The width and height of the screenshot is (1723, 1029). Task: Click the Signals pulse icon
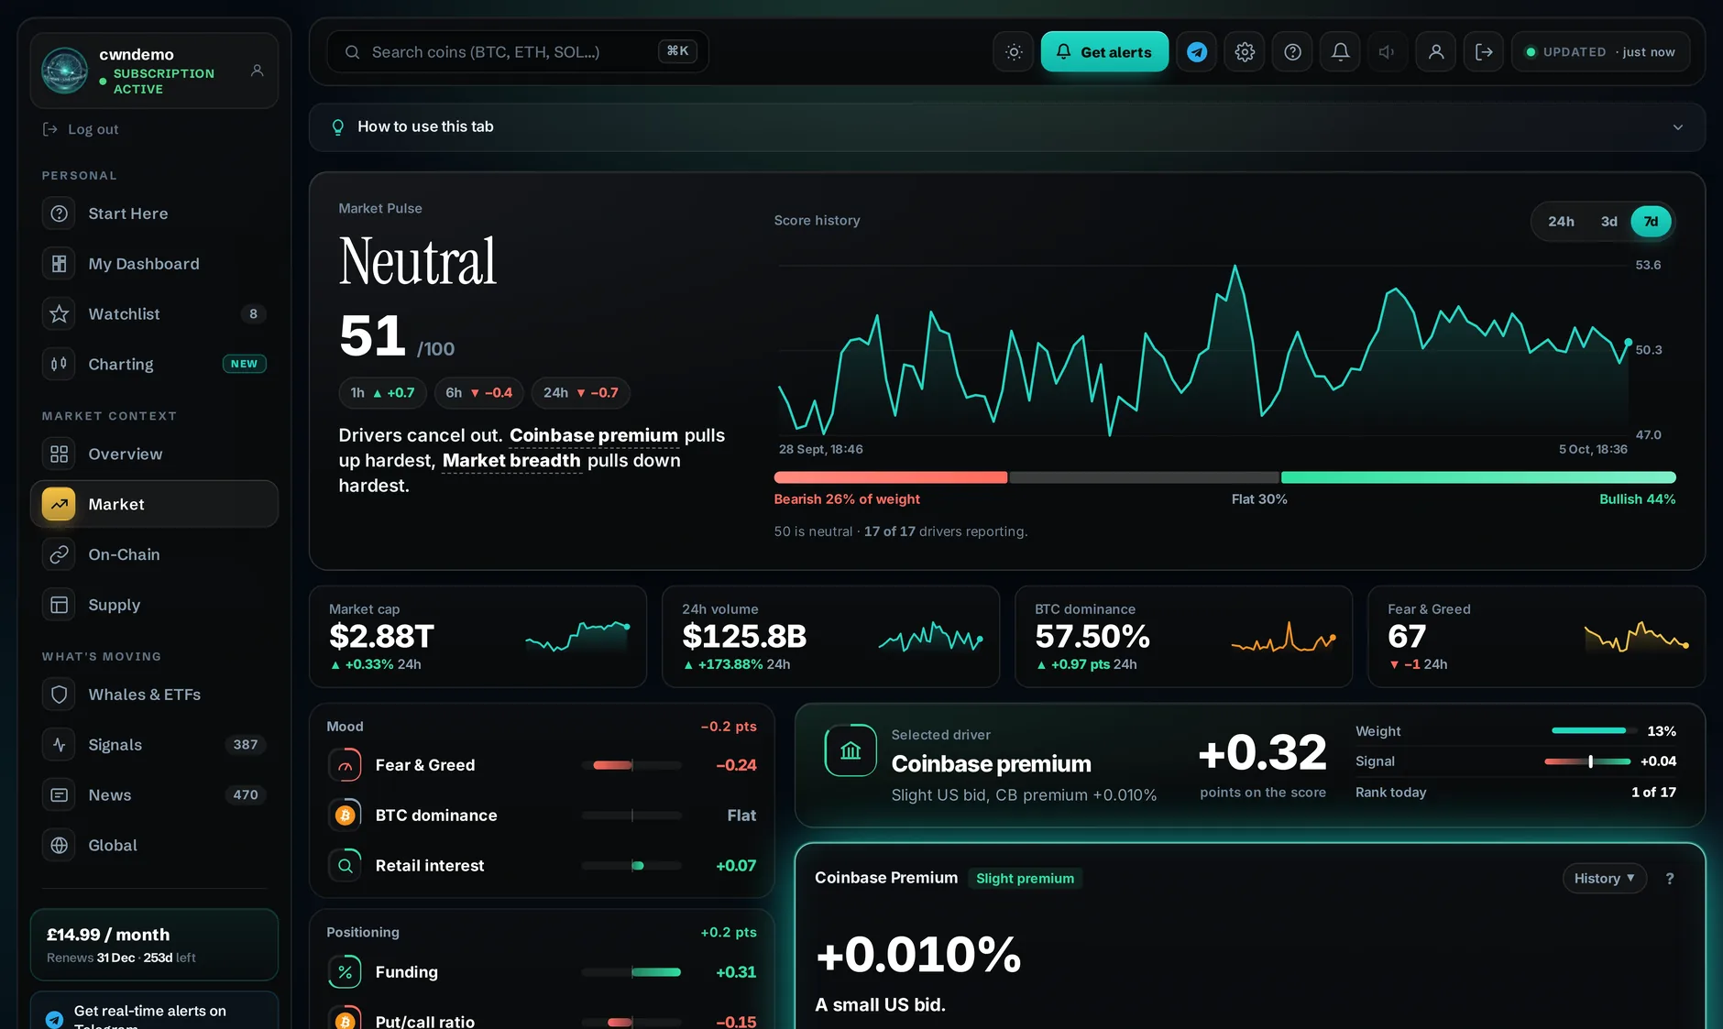coord(60,745)
